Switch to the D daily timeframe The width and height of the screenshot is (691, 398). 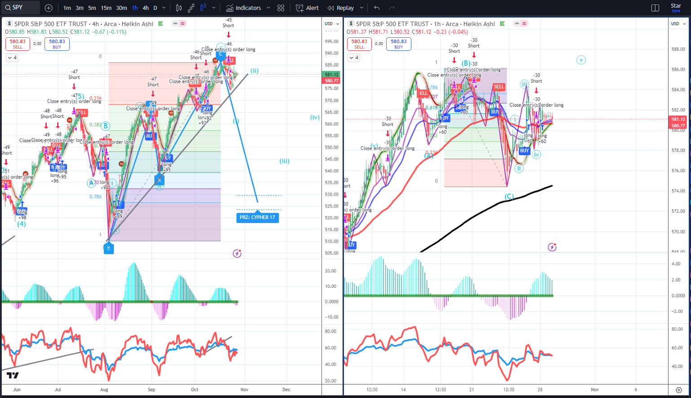tap(156, 8)
